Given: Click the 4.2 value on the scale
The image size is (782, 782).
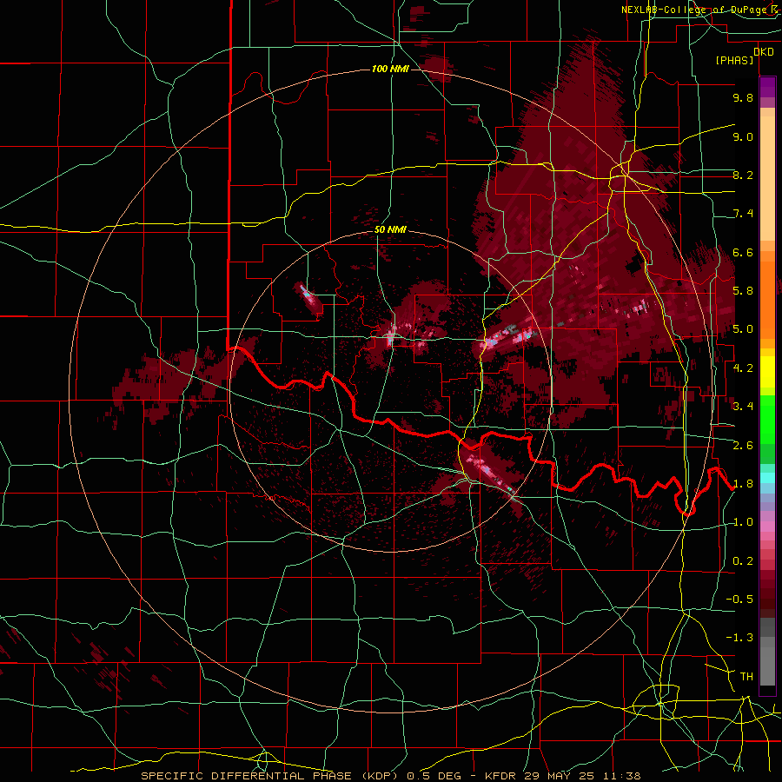Looking at the screenshot, I should 743,368.
